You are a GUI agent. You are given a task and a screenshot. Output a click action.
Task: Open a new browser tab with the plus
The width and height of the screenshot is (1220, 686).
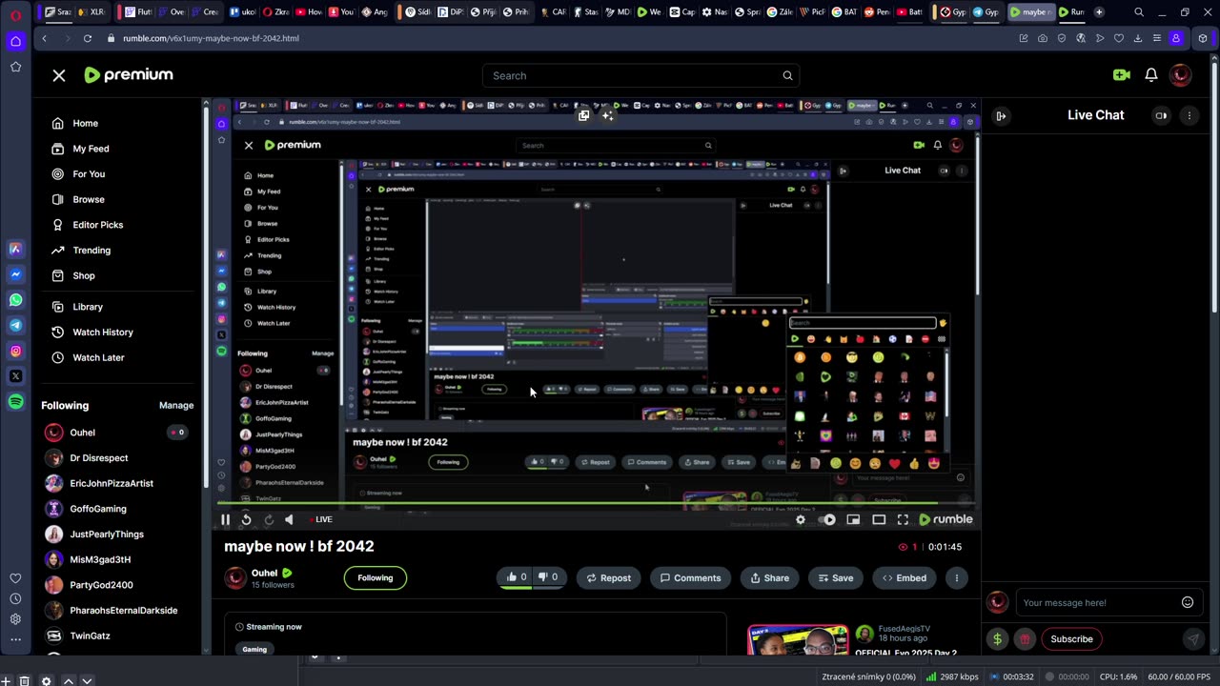1099,12
